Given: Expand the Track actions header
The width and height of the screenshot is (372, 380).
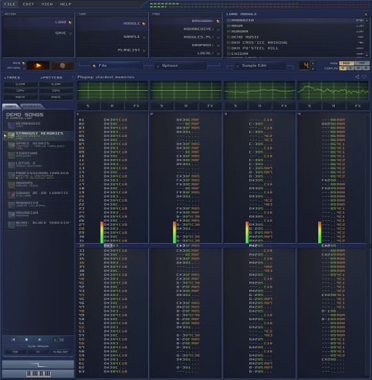Looking at the screenshot, I should click(12, 78).
